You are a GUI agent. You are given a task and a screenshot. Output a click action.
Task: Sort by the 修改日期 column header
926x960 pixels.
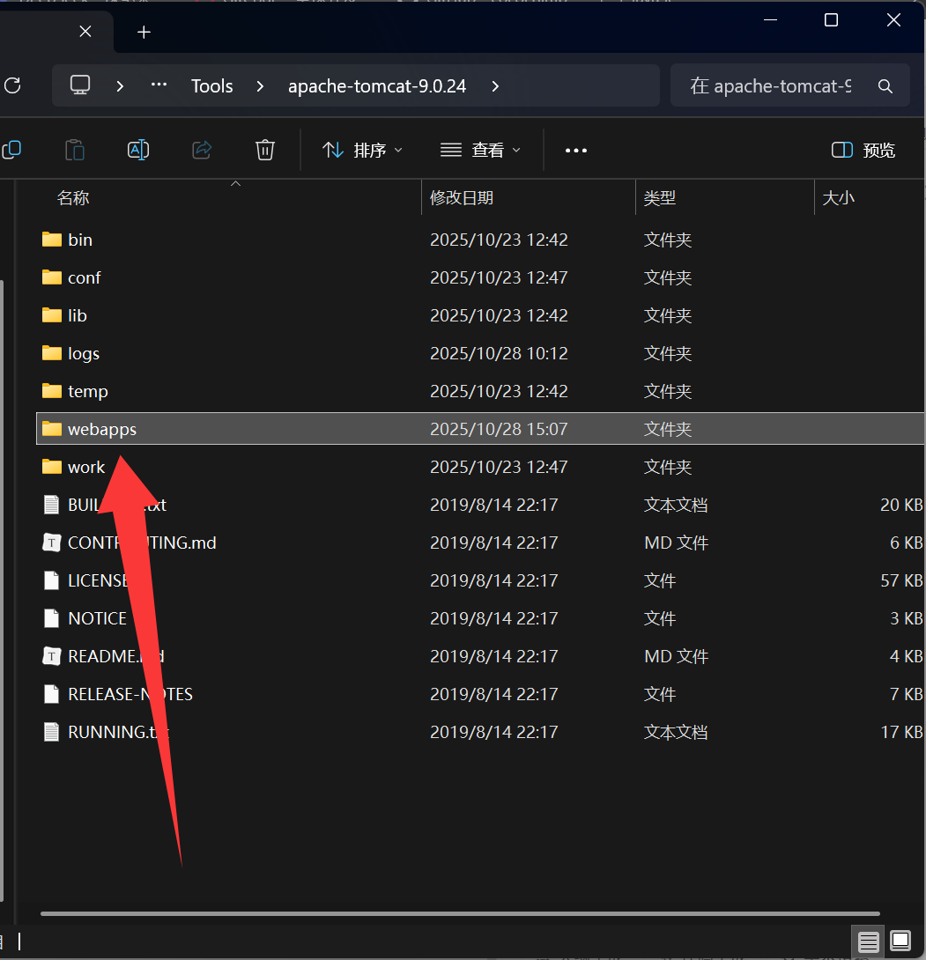(462, 198)
